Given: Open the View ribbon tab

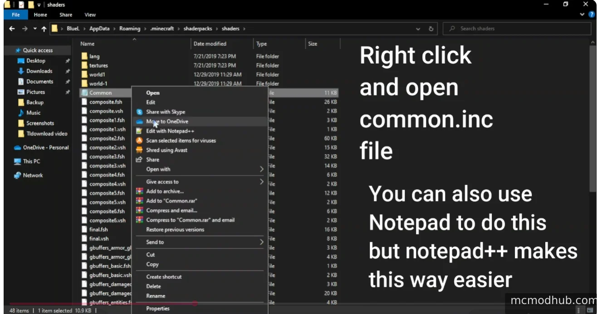Looking at the screenshot, I should (x=90, y=15).
